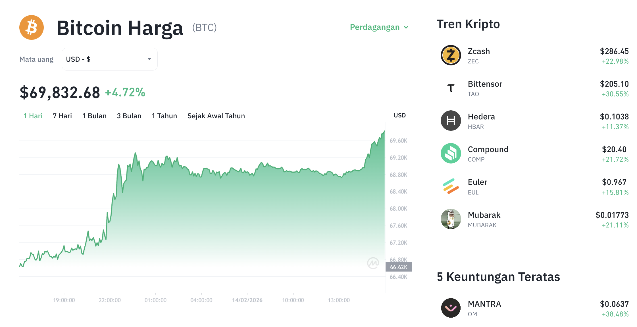Viewport: 637px width, 327px height.
Task: Open Hedera via its HBAR icon
Action: click(450, 121)
